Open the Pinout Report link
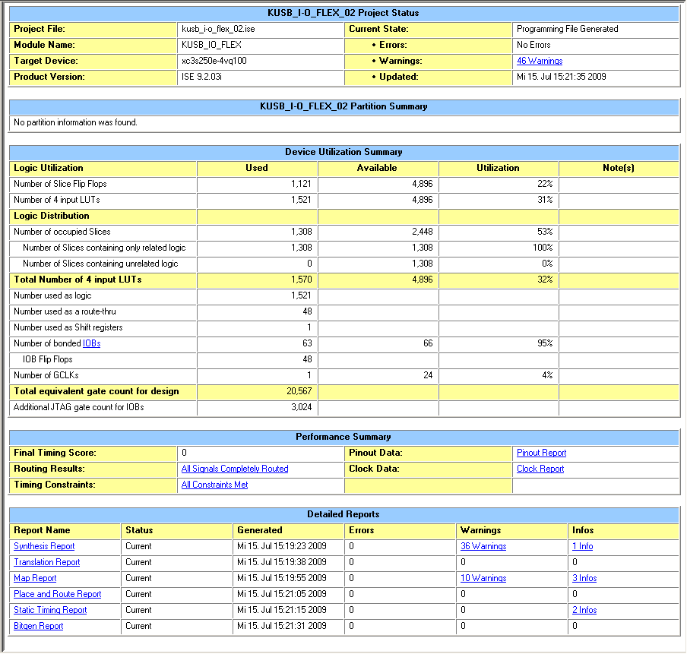The height and width of the screenshot is (654, 687). point(541,453)
